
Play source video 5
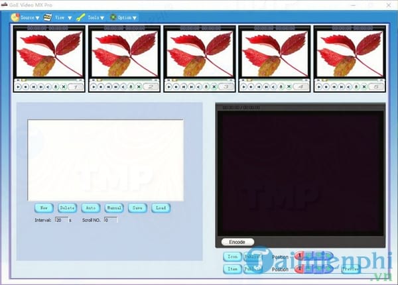319,87
